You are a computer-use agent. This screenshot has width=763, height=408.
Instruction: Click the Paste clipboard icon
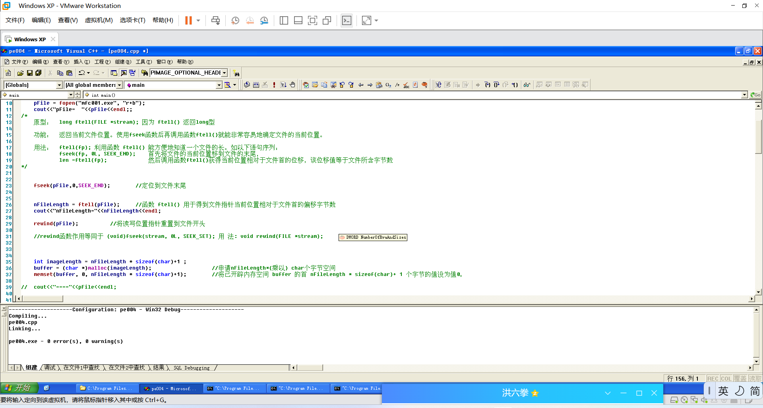[x=69, y=73]
